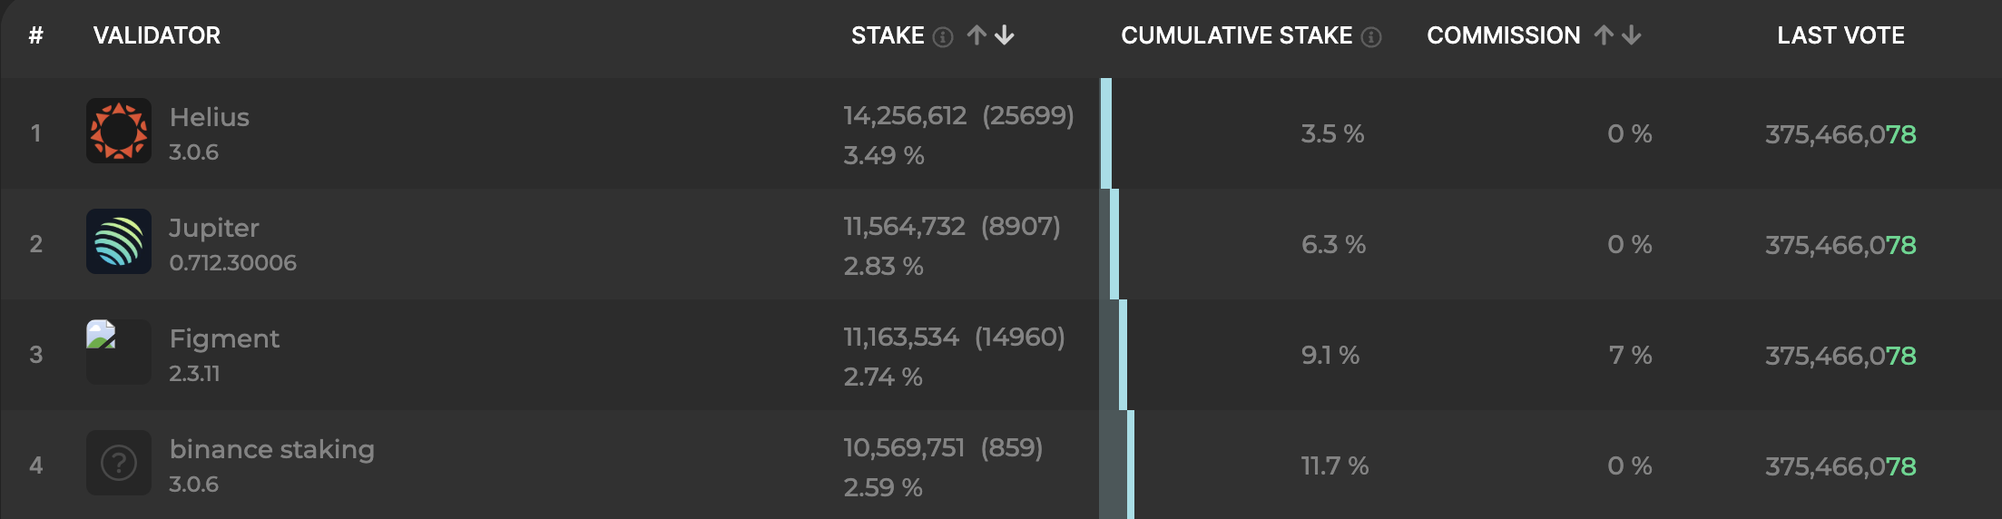Open the Figment validator name link
Image resolution: width=2002 pixels, height=519 pixels.
click(x=224, y=338)
